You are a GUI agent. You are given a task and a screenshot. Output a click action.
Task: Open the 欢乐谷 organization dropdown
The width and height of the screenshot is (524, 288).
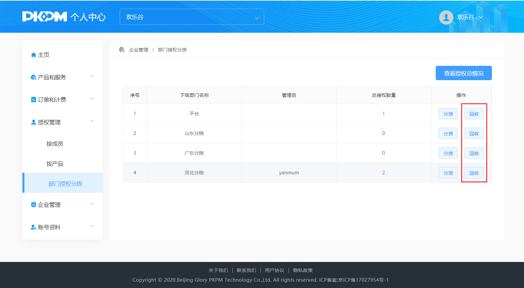(192, 17)
